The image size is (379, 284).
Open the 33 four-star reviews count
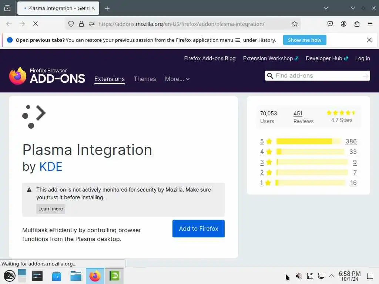353,152
